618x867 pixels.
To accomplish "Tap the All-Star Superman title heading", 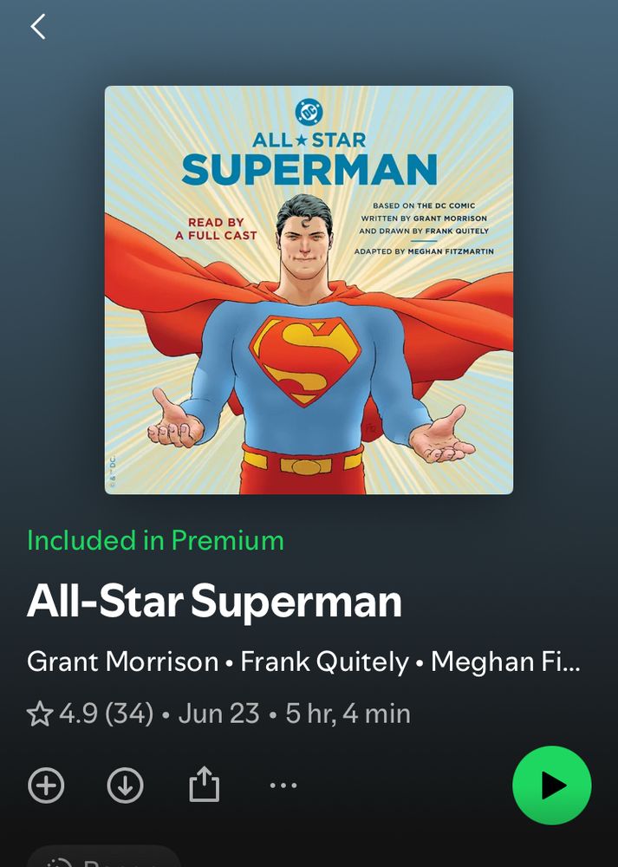I will 214,602.
